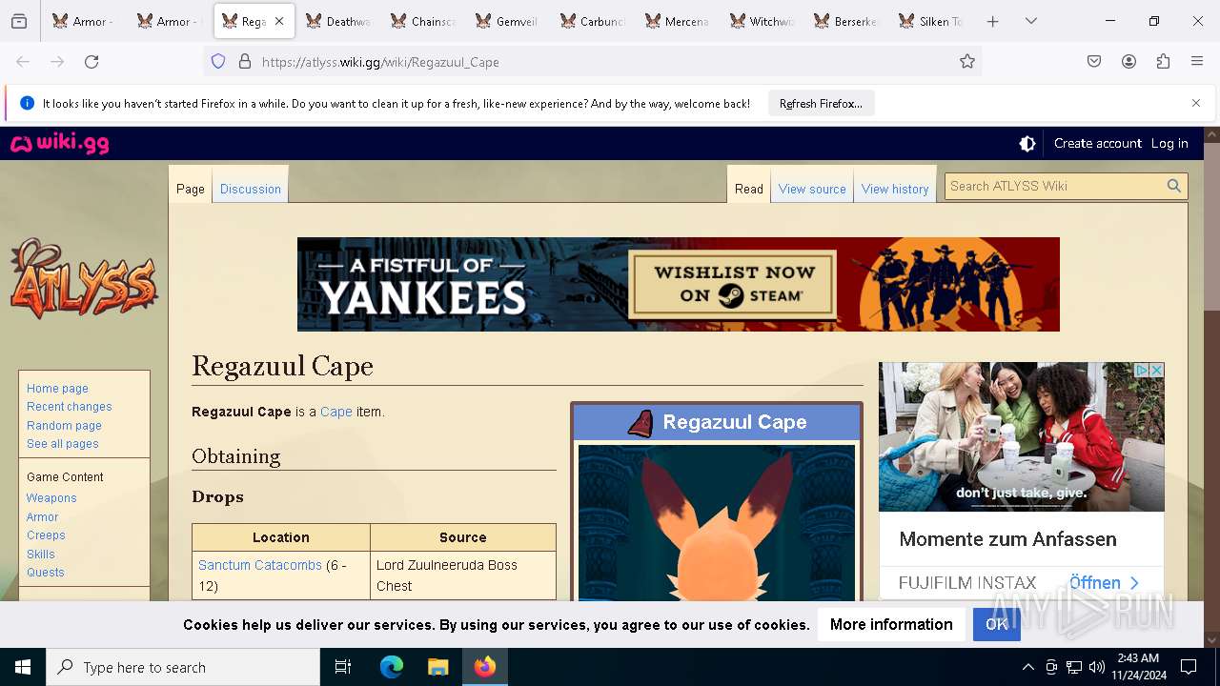Open Armor sidebar link

click(42, 517)
